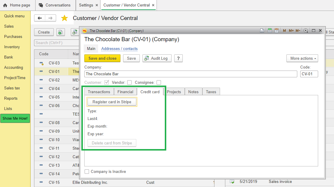The width and height of the screenshot is (334, 187).
Task: Edit the Code field CV-01
Action: [x=309, y=74]
